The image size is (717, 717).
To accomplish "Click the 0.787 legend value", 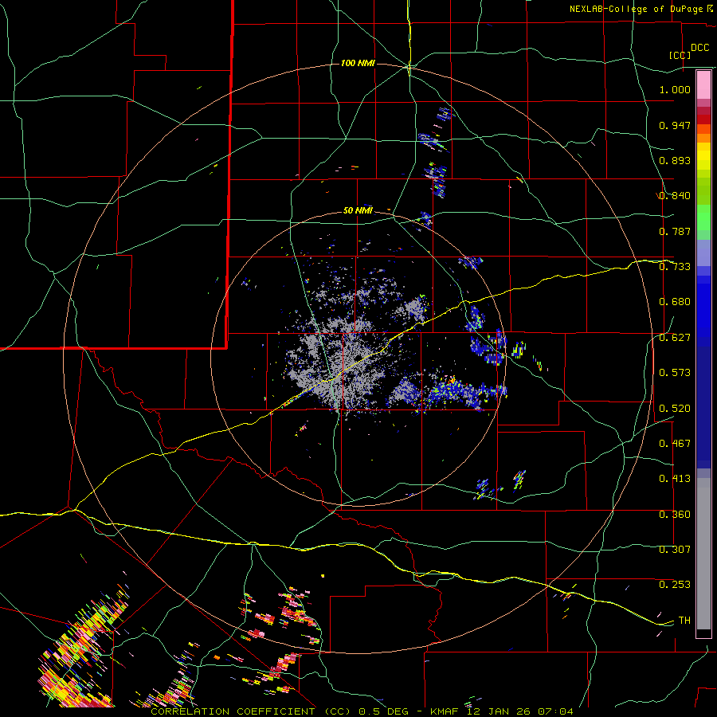I will point(675,231).
